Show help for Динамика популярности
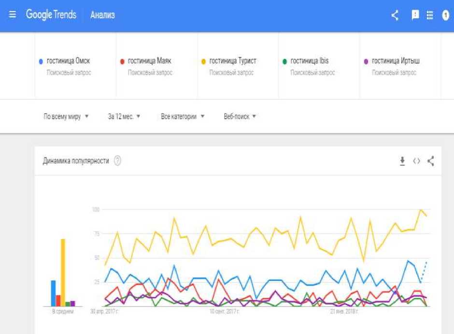Image resolution: width=454 pixels, height=334 pixels. pyautogui.click(x=117, y=161)
